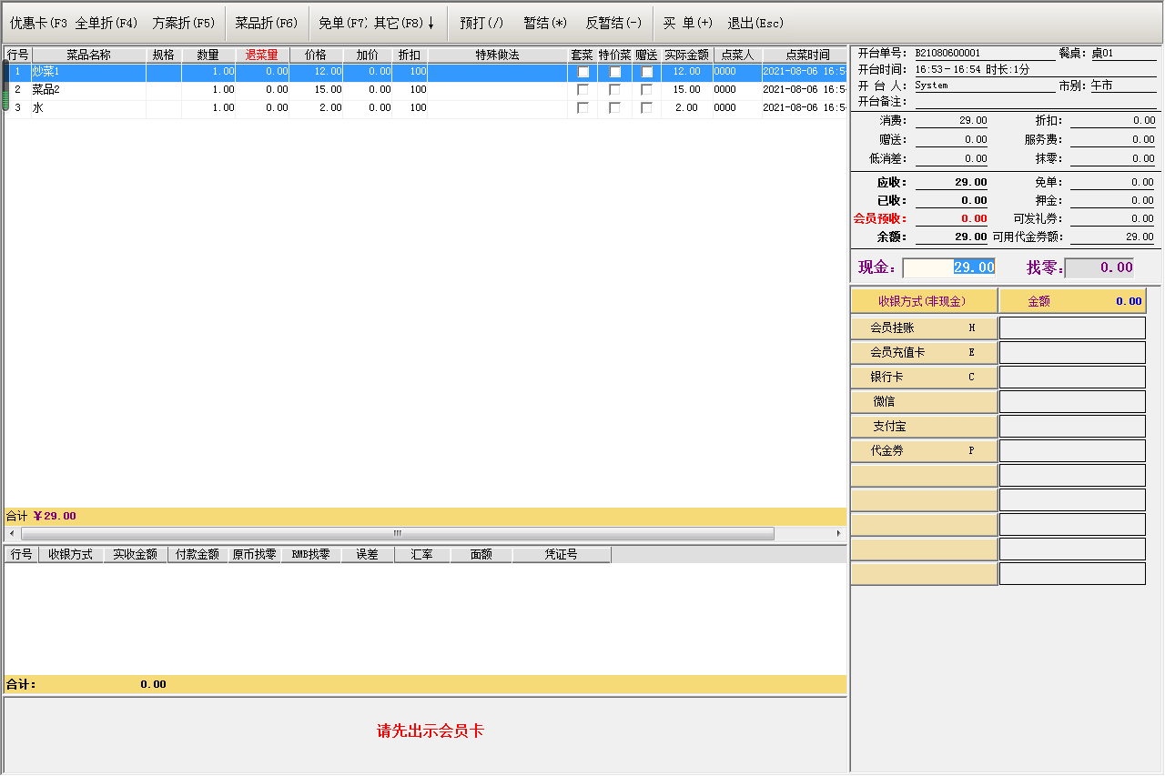Enable 赠送 checkbox for 水 row

pos(646,107)
